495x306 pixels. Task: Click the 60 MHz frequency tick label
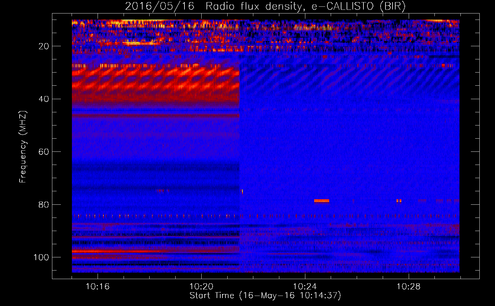(x=44, y=152)
